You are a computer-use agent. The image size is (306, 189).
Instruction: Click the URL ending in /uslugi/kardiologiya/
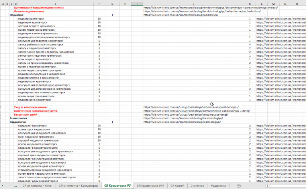click(182, 122)
